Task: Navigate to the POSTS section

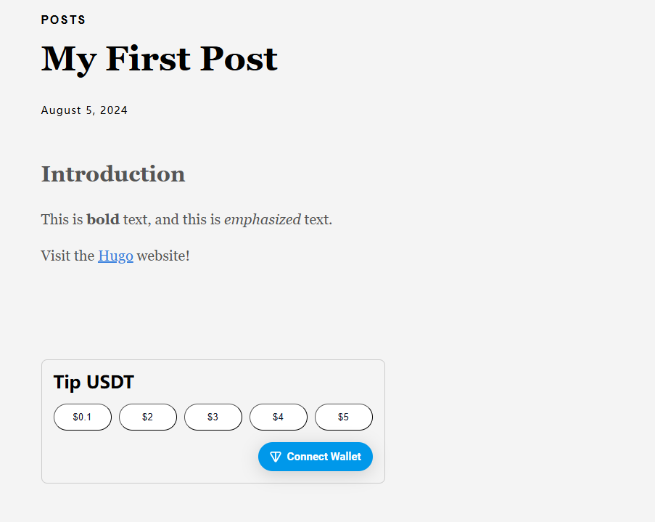Action: [x=63, y=20]
